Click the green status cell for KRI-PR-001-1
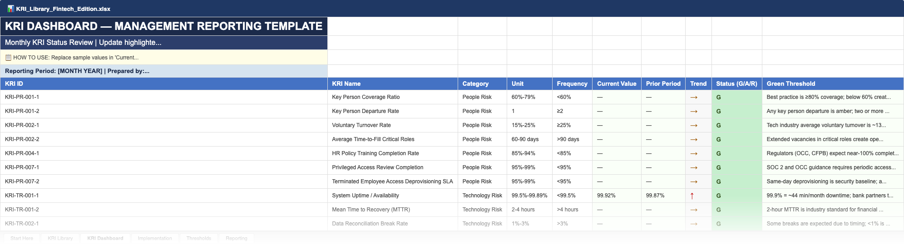 (737, 97)
